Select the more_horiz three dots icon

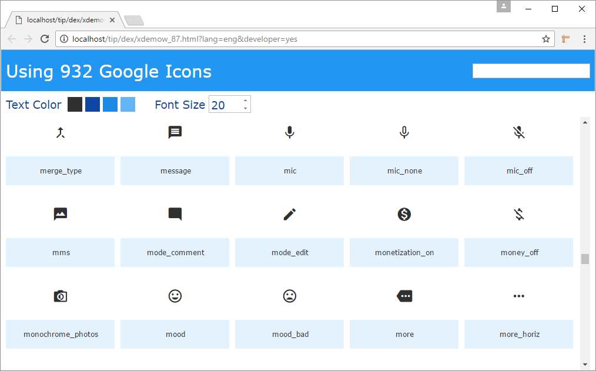(518, 296)
